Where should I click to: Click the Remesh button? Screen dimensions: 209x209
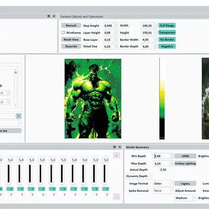point(71,26)
